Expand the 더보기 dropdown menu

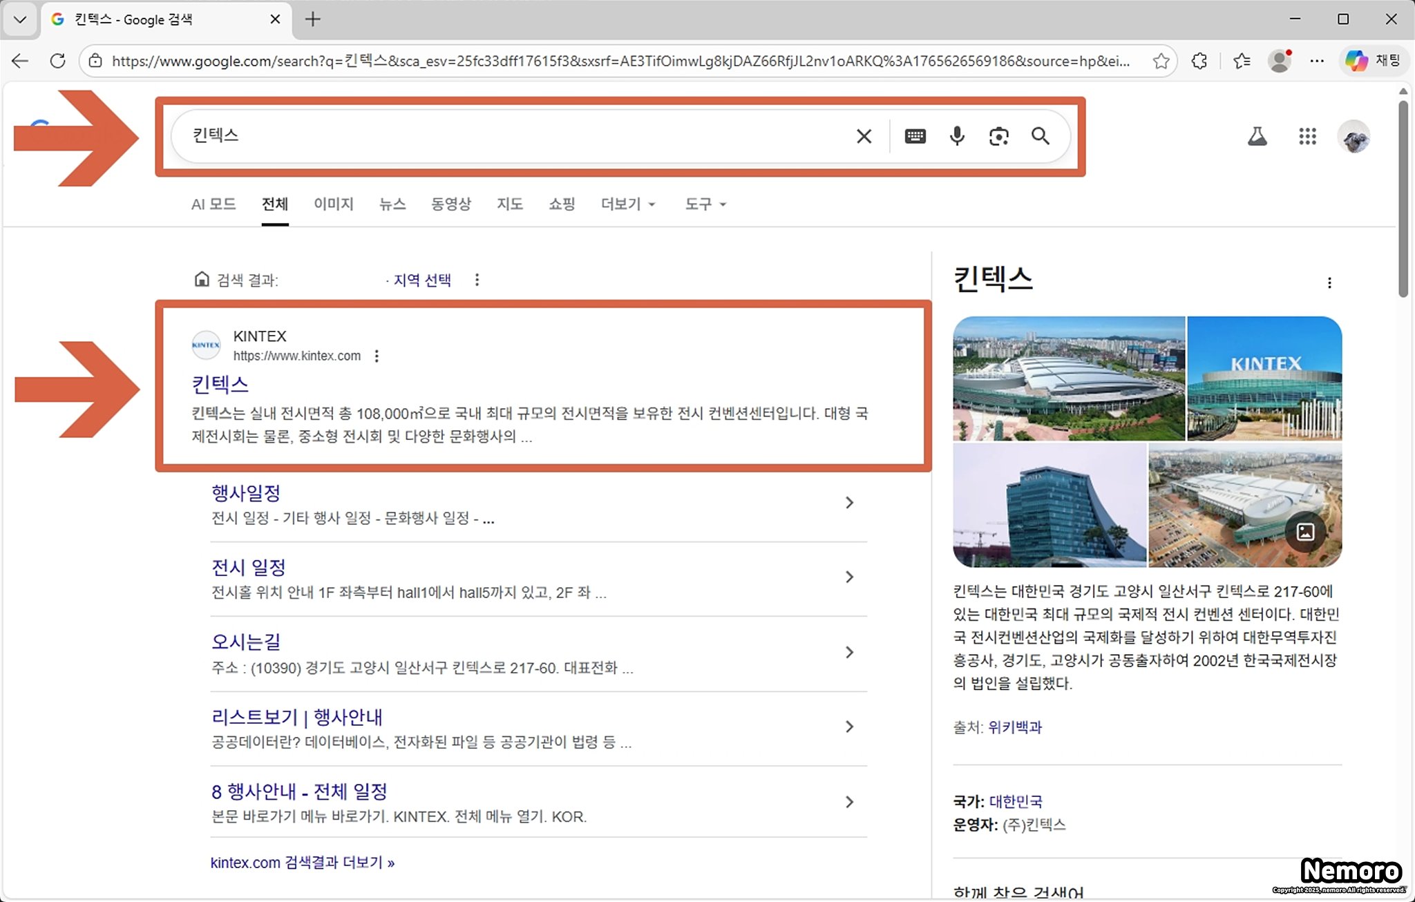[628, 204]
